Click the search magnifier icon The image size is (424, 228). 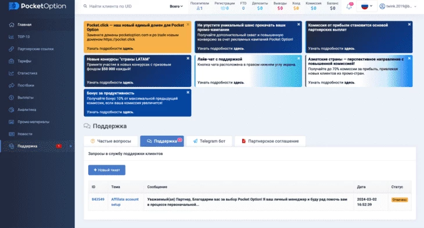(x=85, y=6)
